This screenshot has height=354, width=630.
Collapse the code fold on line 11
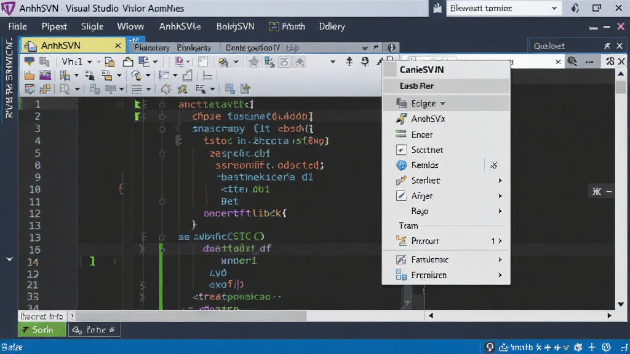[x=162, y=202]
